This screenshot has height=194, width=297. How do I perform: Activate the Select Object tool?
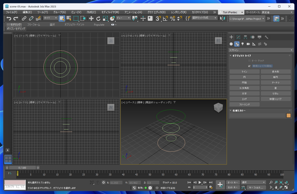(62, 18)
